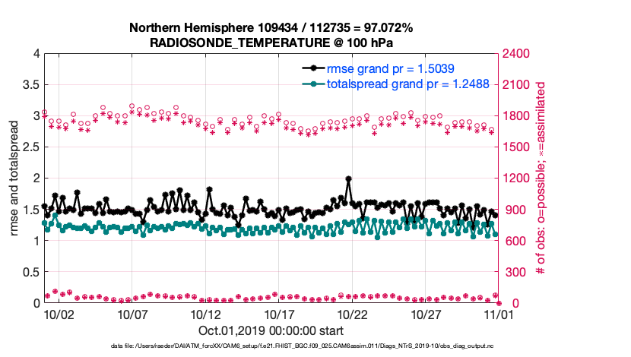631x357 pixels.
Task: Click the 11/01 x-axis tick label
Action: 499,314
